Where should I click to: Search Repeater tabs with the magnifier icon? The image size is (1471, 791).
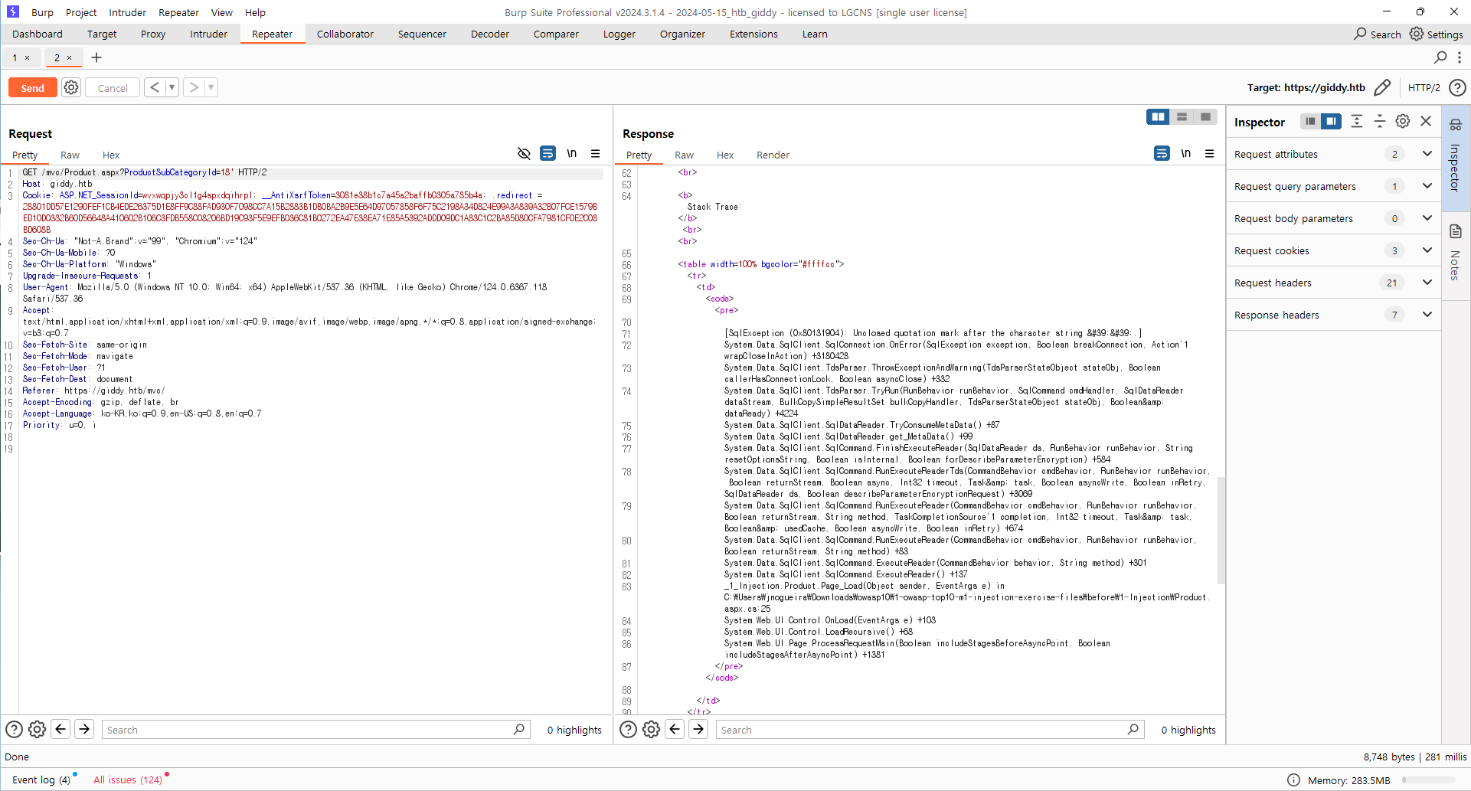[1440, 57]
